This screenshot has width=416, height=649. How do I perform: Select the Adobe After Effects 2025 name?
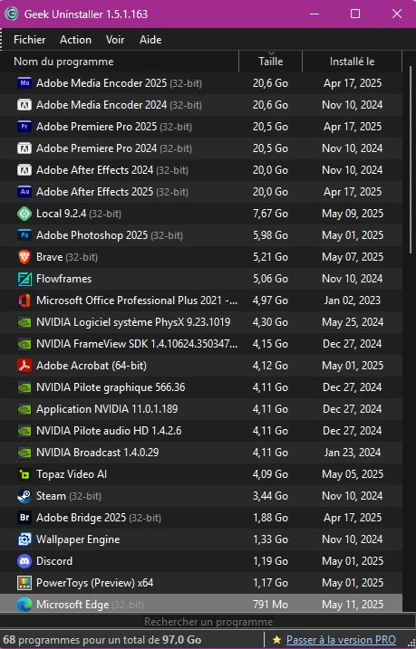(x=95, y=192)
